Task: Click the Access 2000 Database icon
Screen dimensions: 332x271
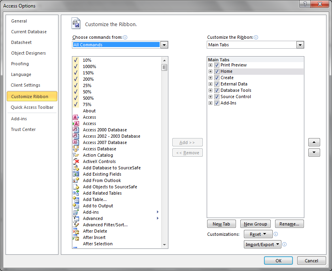Action: point(76,130)
